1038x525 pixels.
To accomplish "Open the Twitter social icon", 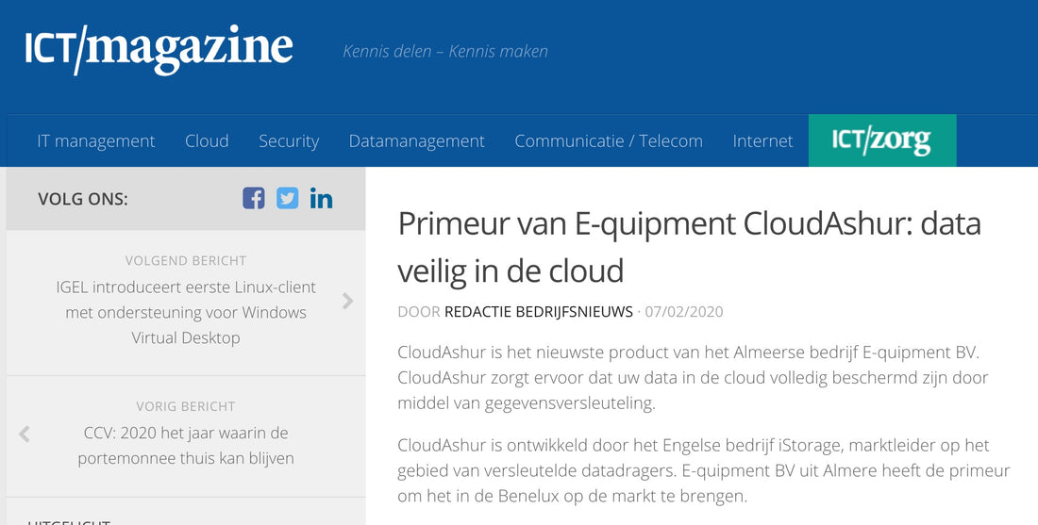I will click(287, 198).
